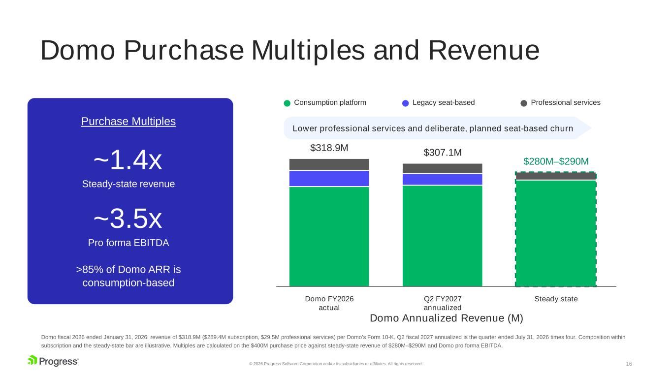Click the slide page number 16

(629, 364)
